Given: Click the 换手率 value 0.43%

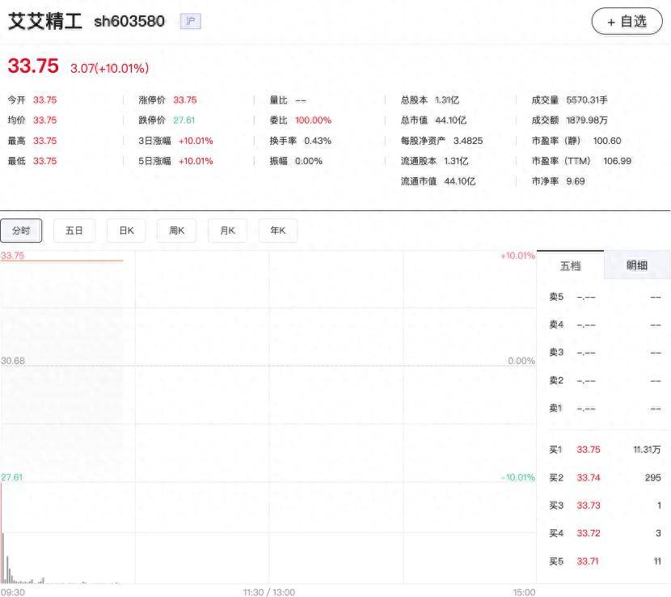Looking at the screenshot, I should (318, 141).
